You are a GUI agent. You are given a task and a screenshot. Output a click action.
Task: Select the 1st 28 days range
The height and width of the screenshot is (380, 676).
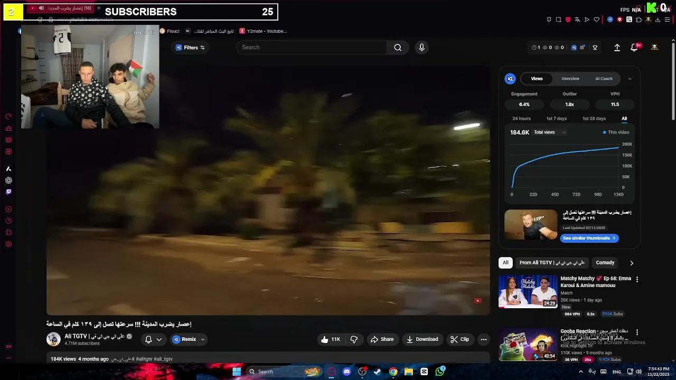(594, 119)
